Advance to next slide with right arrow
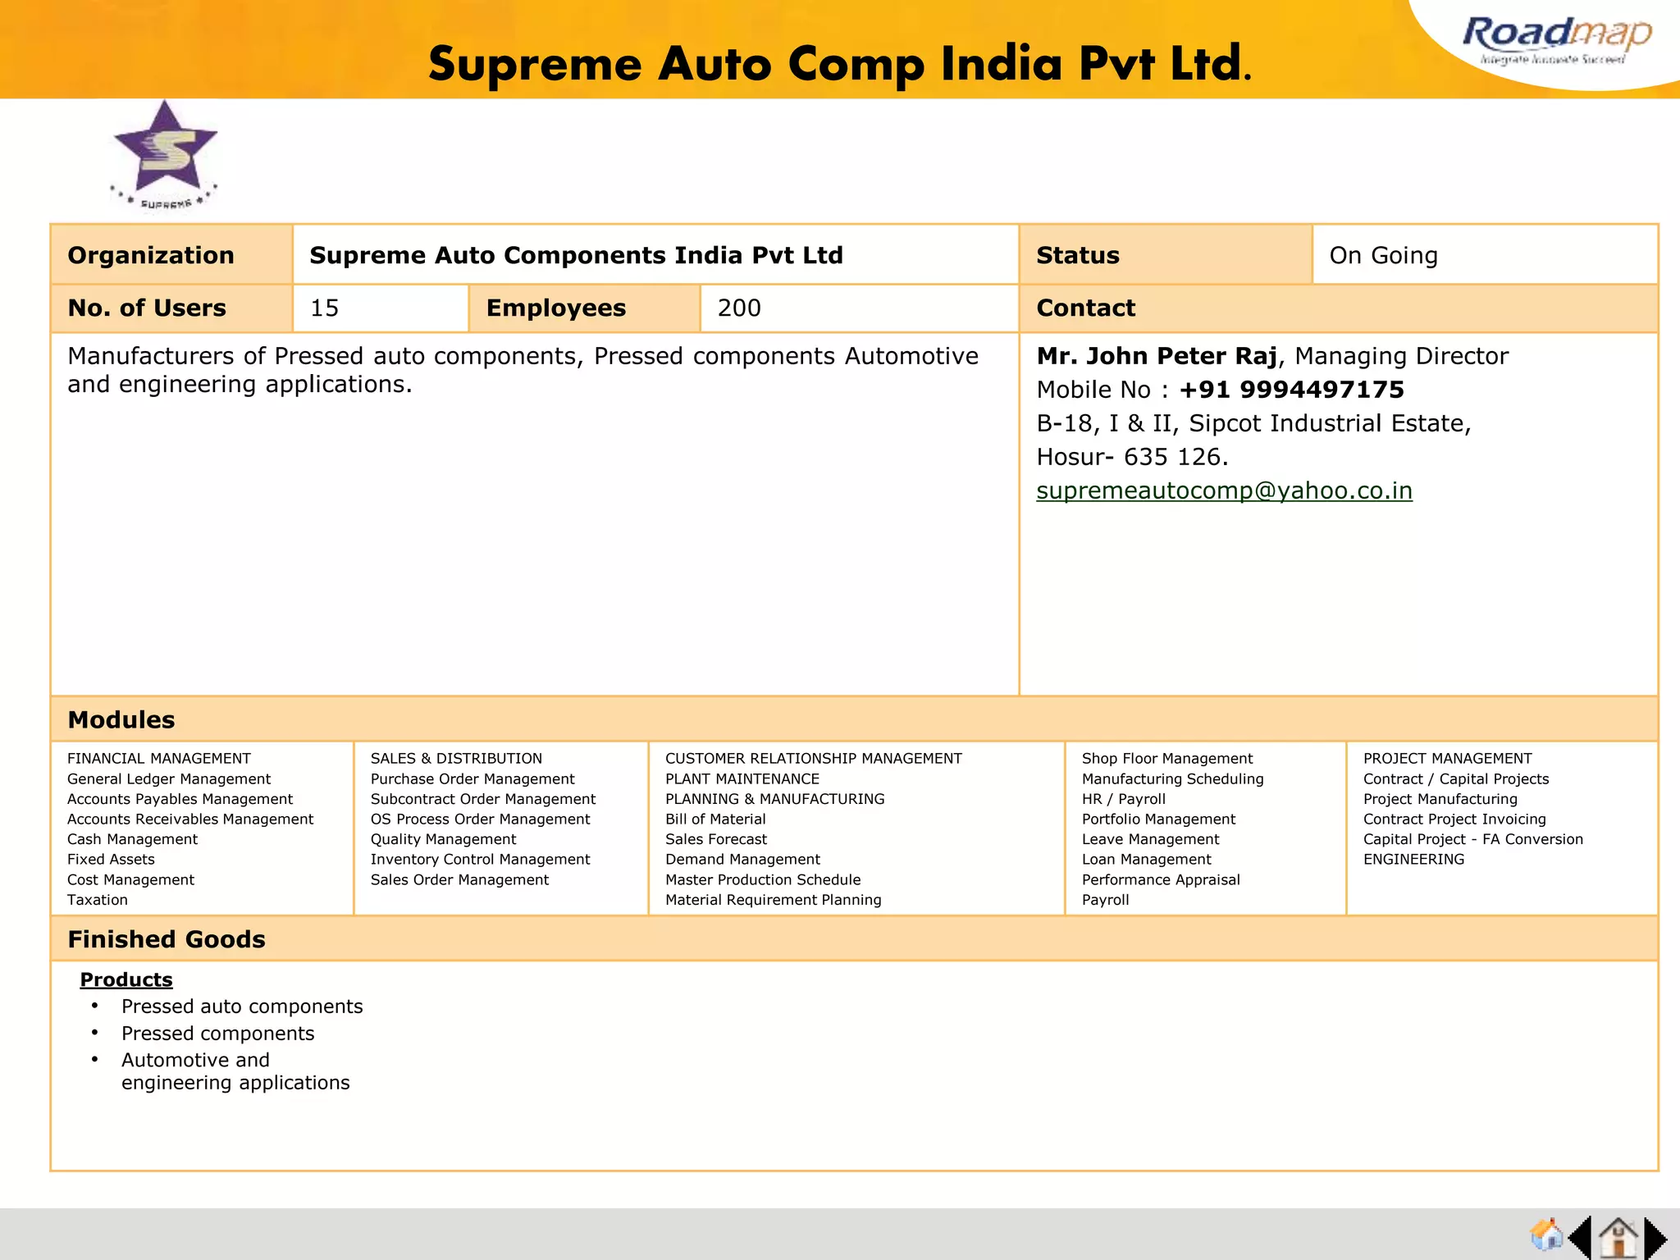Image resolution: width=1680 pixels, height=1260 pixels. click(1655, 1237)
